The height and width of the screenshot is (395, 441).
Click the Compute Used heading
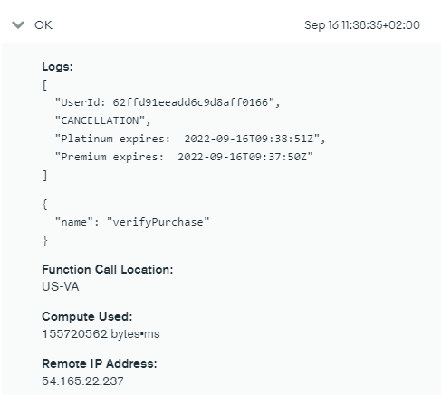pos(87,316)
